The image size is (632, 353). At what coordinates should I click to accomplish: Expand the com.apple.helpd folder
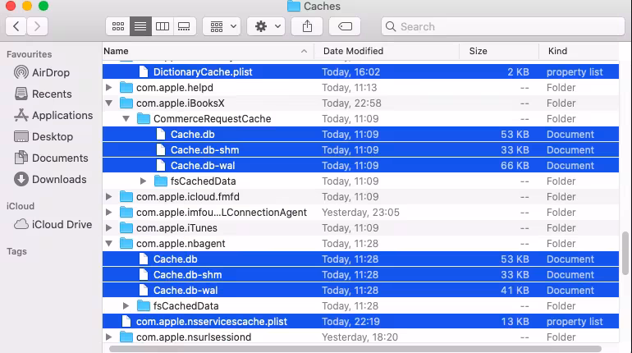coord(108,88)
